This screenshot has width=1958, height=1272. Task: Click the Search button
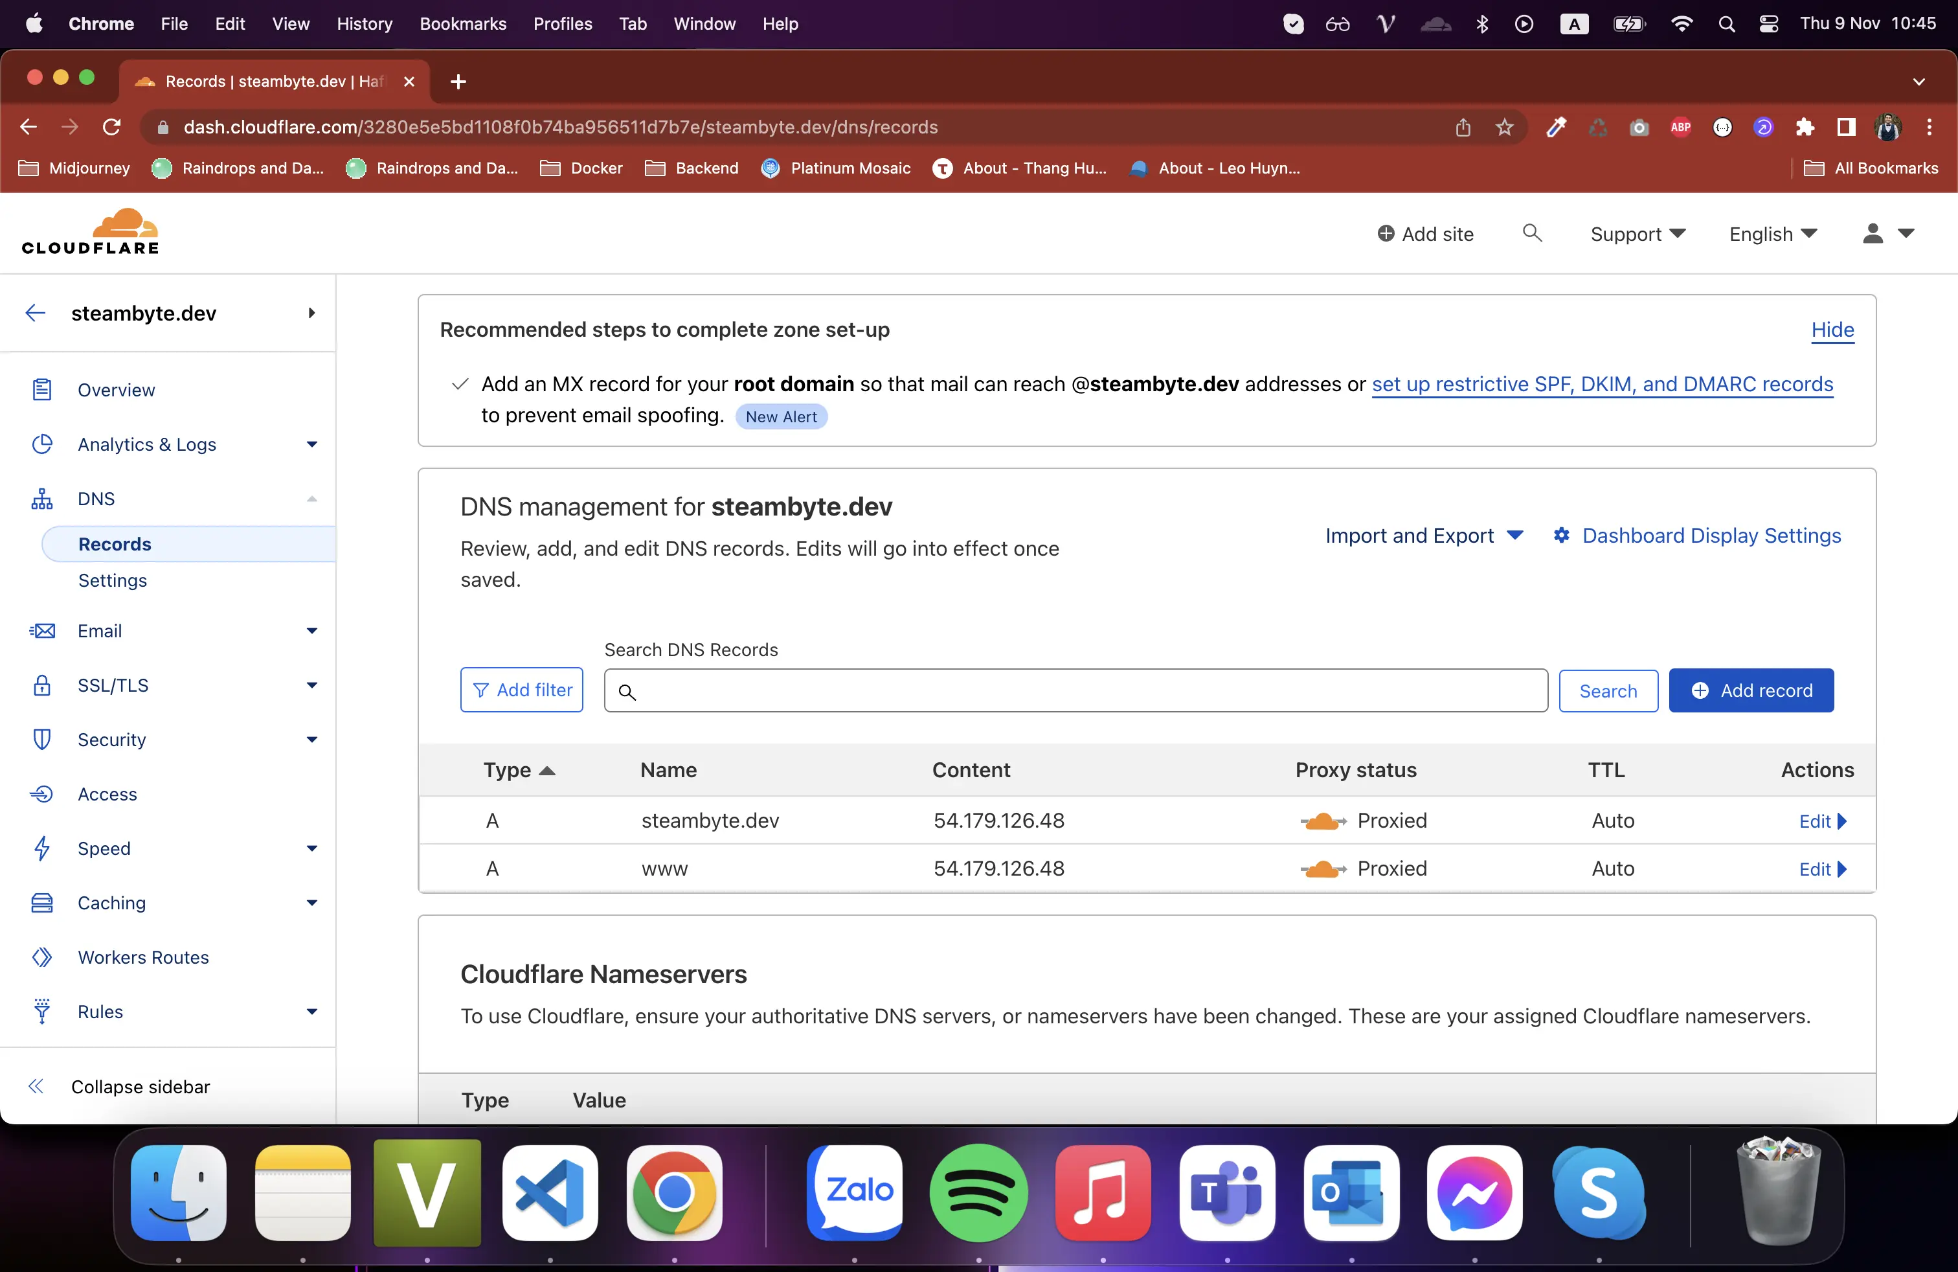(1608, 690)
